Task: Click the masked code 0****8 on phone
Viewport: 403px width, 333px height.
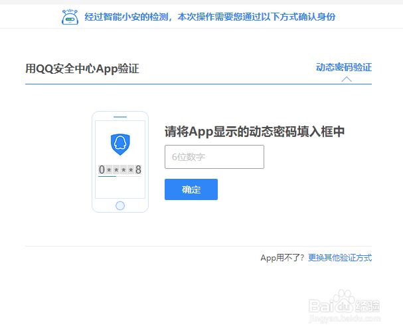Action: [120, 169]
